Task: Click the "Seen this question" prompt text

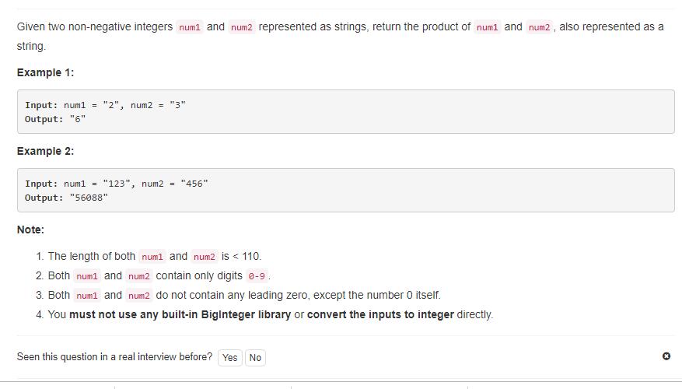Action: (114, 357)
